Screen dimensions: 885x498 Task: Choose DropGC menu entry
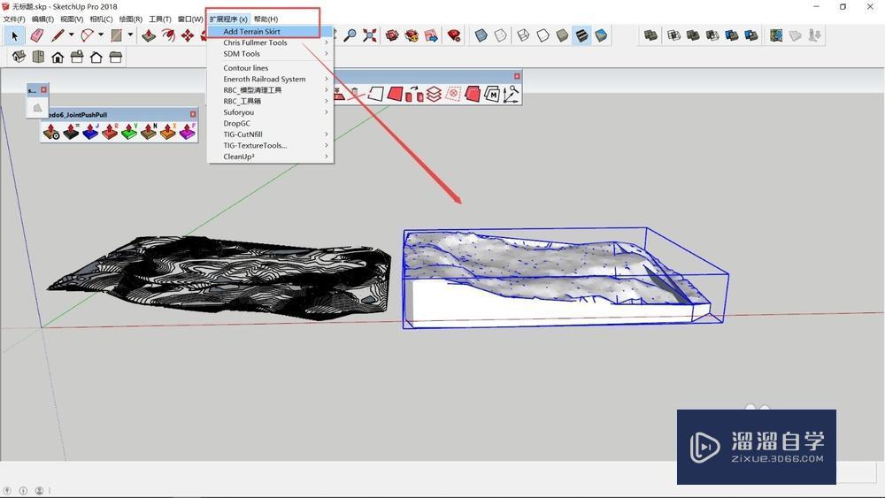271,123
